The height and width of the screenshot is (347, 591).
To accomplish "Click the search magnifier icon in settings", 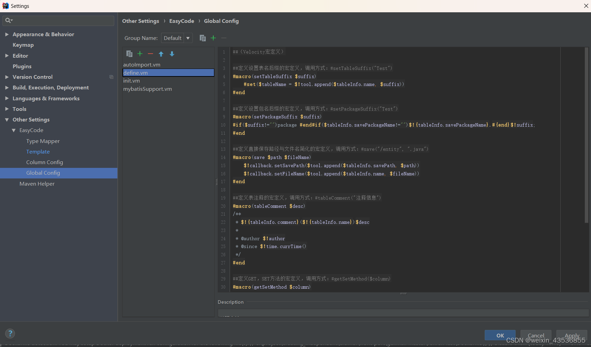I will point(9,20).
